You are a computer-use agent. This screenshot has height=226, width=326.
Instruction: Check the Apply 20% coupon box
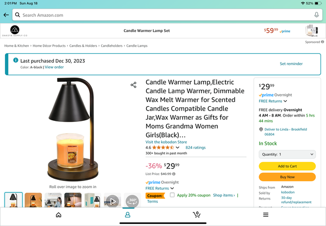[x=172, y=195]
